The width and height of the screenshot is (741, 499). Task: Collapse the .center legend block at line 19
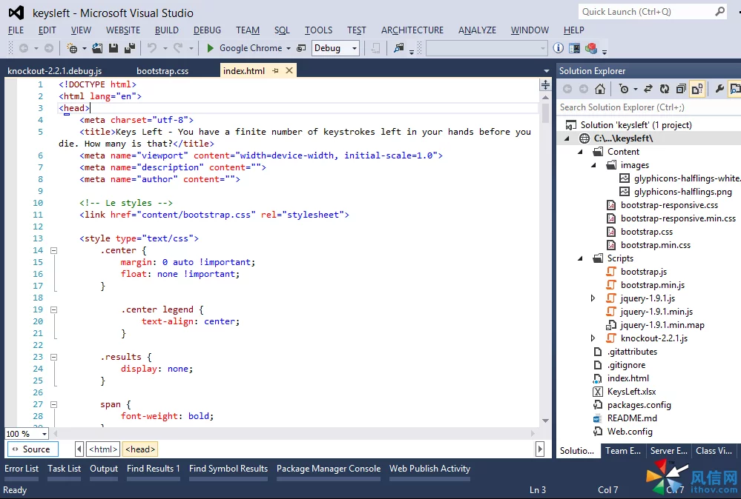click(54, 310)
